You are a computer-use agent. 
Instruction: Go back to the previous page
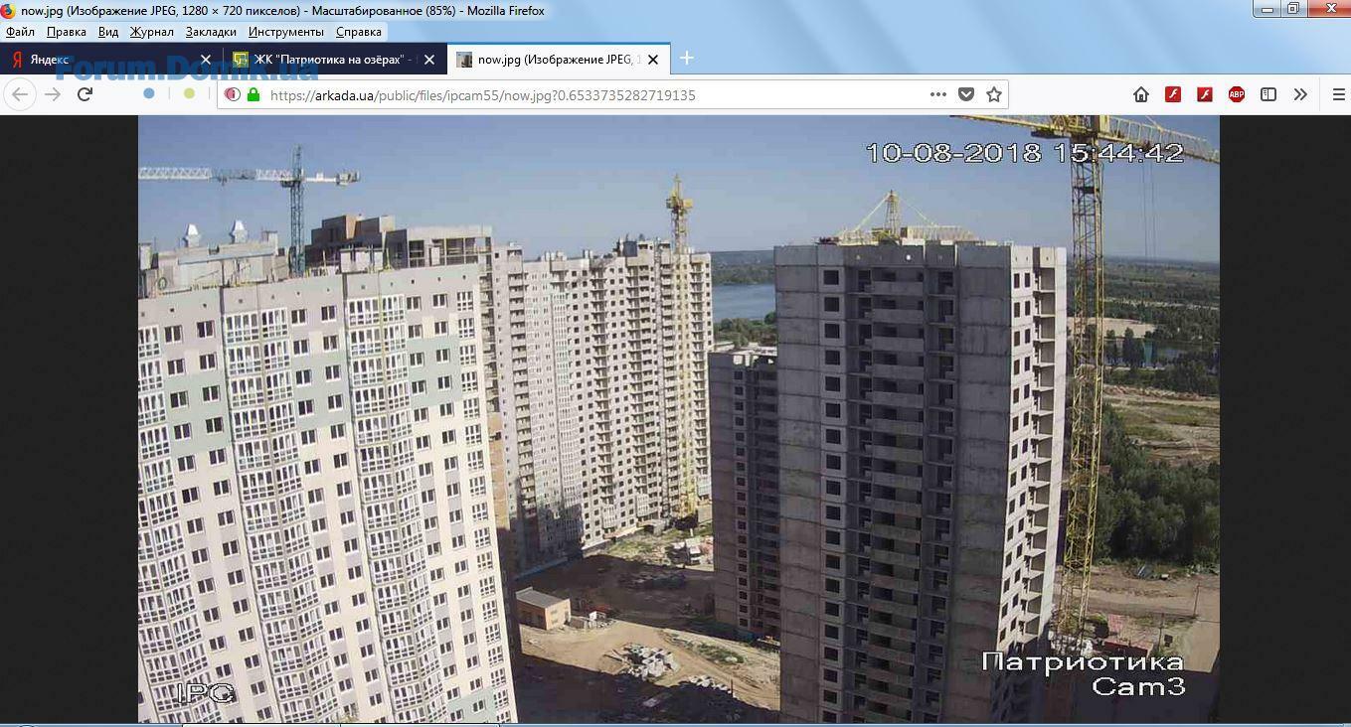(20, 94)
